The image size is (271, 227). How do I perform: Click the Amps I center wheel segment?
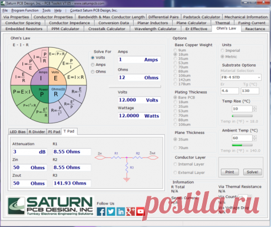click(40, 77)
